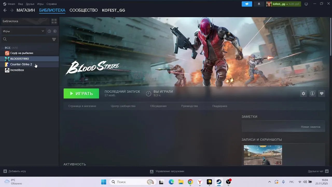
Task: Open BloodStrike game settings gear
Action: coord(303,94)
